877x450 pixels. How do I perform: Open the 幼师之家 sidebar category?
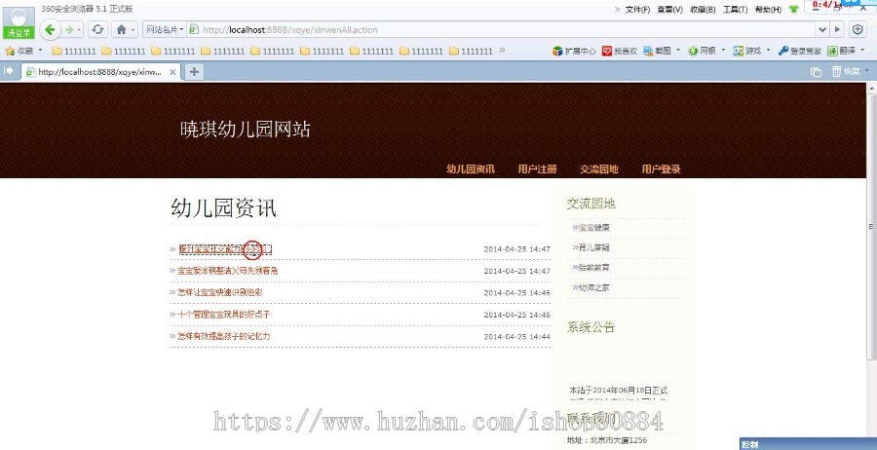coord(594,288)
